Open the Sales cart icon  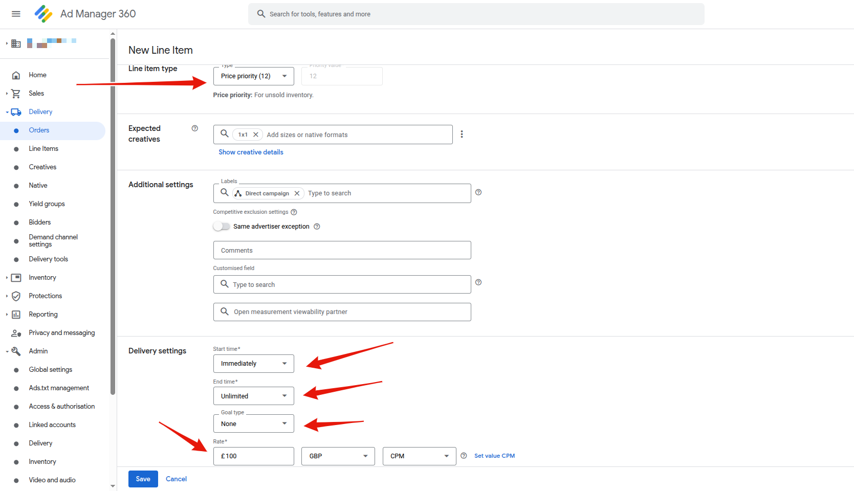(x=16, y=94)
